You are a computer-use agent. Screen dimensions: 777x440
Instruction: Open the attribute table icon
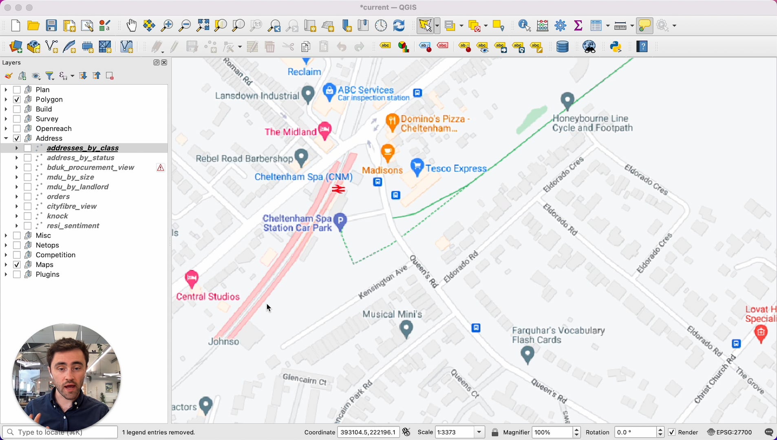coord(596,26)
